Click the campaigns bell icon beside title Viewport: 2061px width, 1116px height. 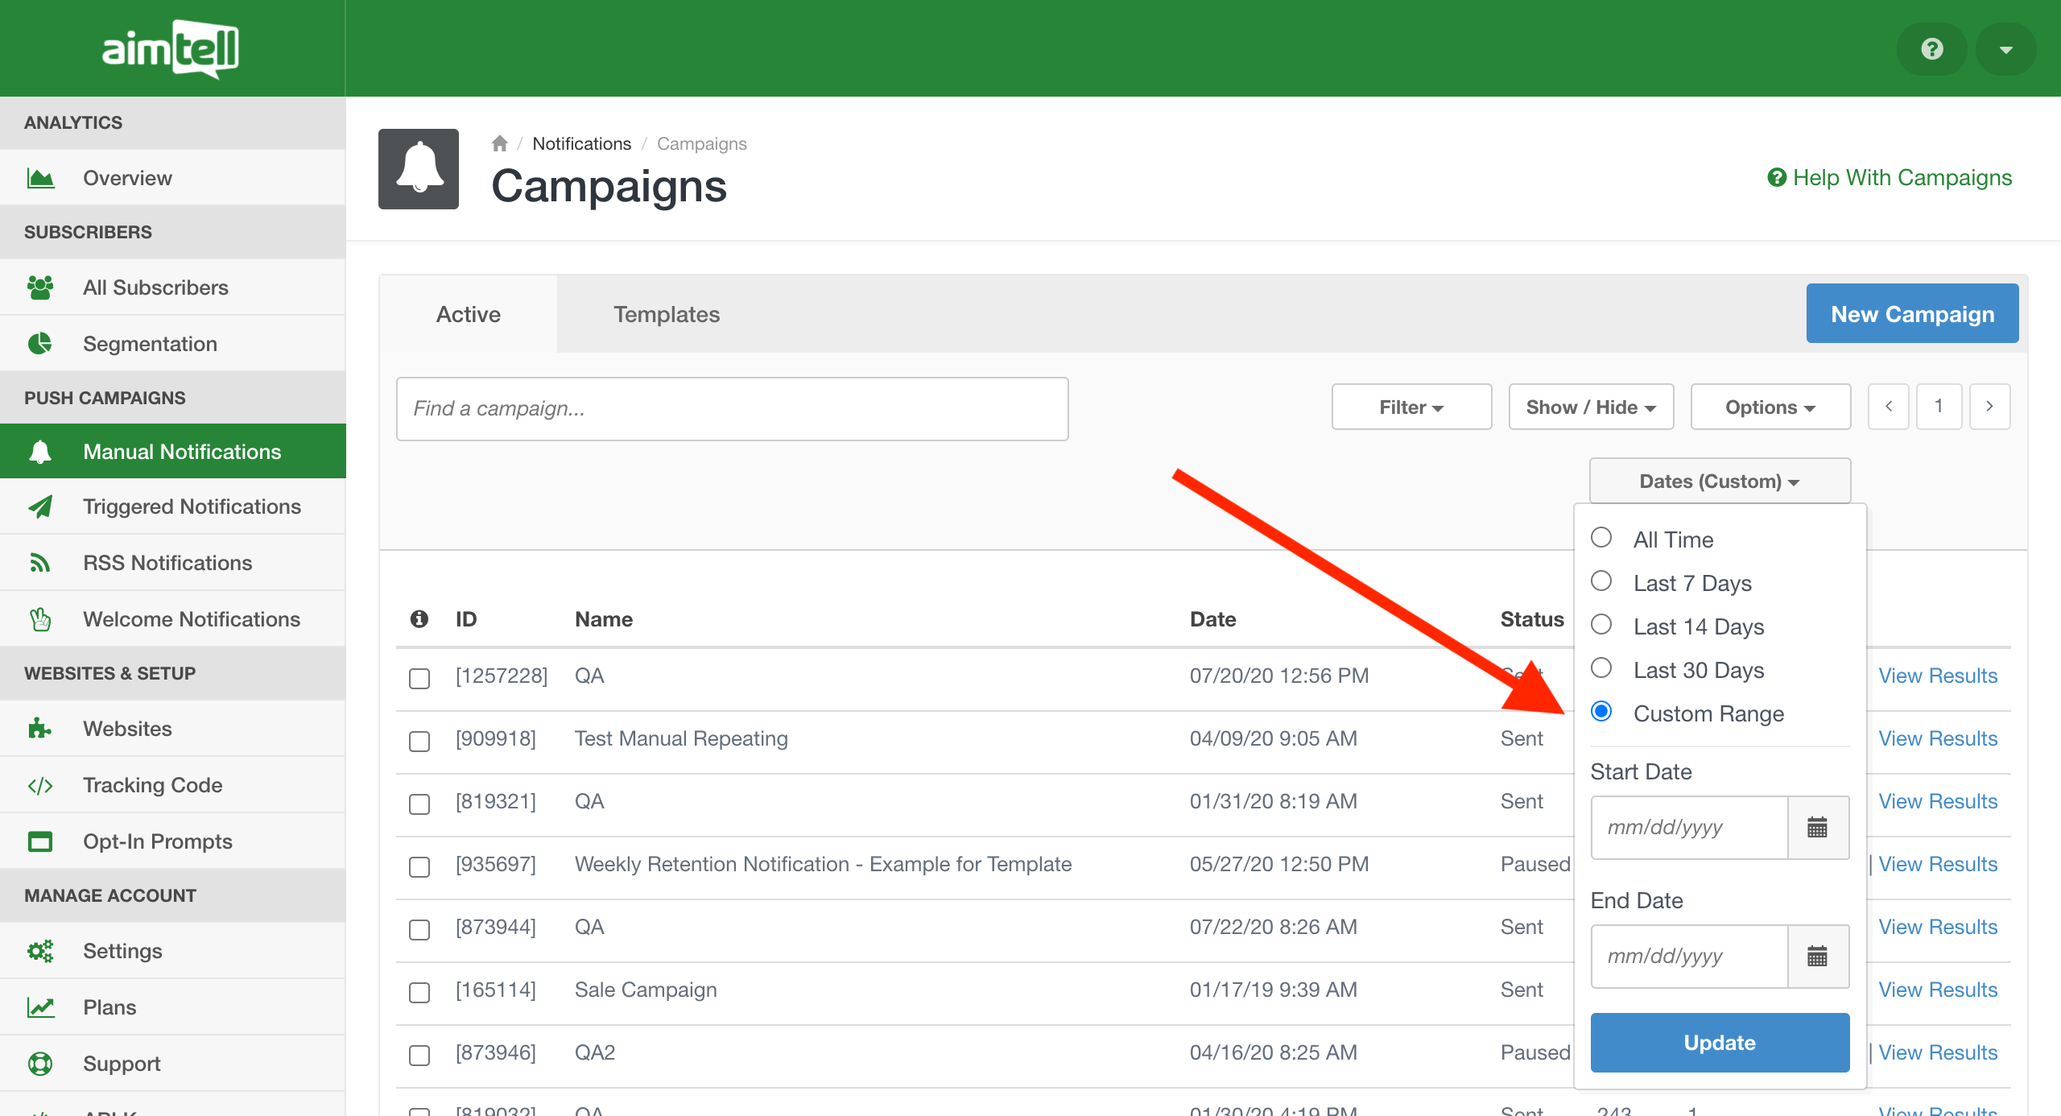[419, 169]
